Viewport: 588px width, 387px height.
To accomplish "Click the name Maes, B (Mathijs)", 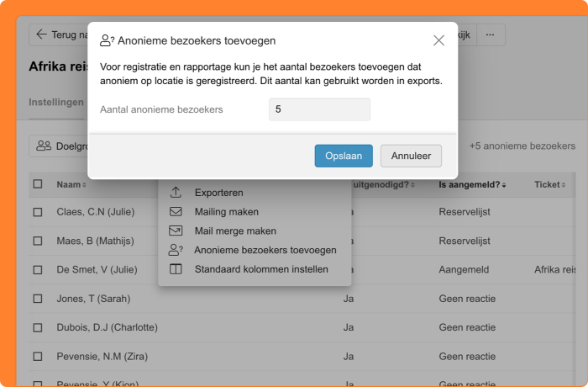I will point(95,241).
